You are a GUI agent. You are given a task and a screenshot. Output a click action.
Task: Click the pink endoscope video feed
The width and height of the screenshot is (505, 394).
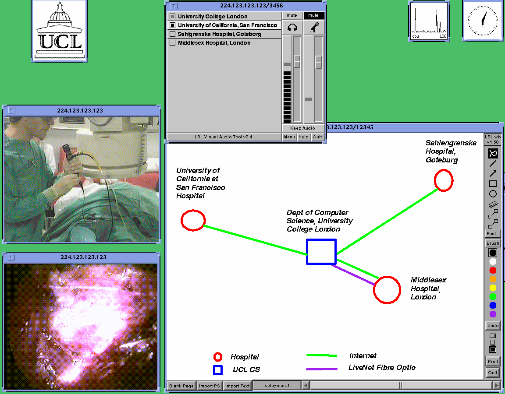(x=81, y=327)
